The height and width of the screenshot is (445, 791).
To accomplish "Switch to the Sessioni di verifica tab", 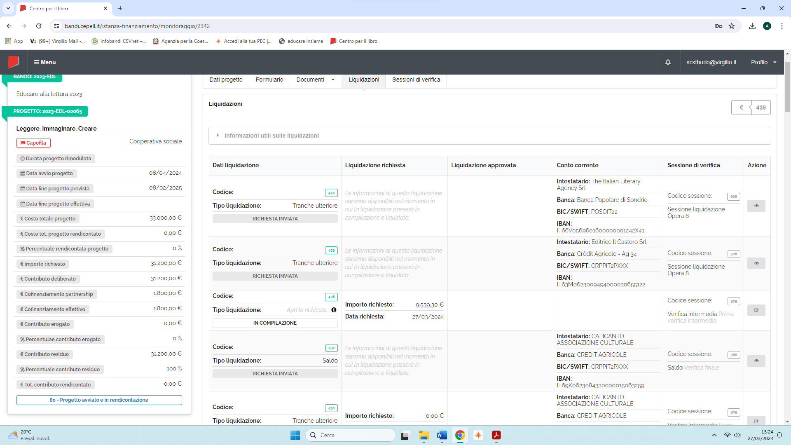I will click(416, 80).
